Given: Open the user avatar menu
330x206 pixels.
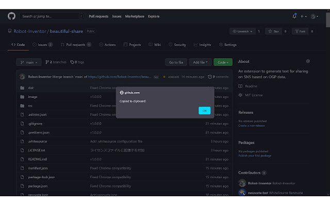Looking at the screenshot, I should (315, 16).
